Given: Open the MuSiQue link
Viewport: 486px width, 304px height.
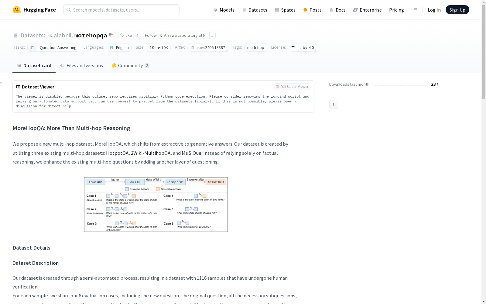Looking at the screenshot, I should click(x=191, y=153).
